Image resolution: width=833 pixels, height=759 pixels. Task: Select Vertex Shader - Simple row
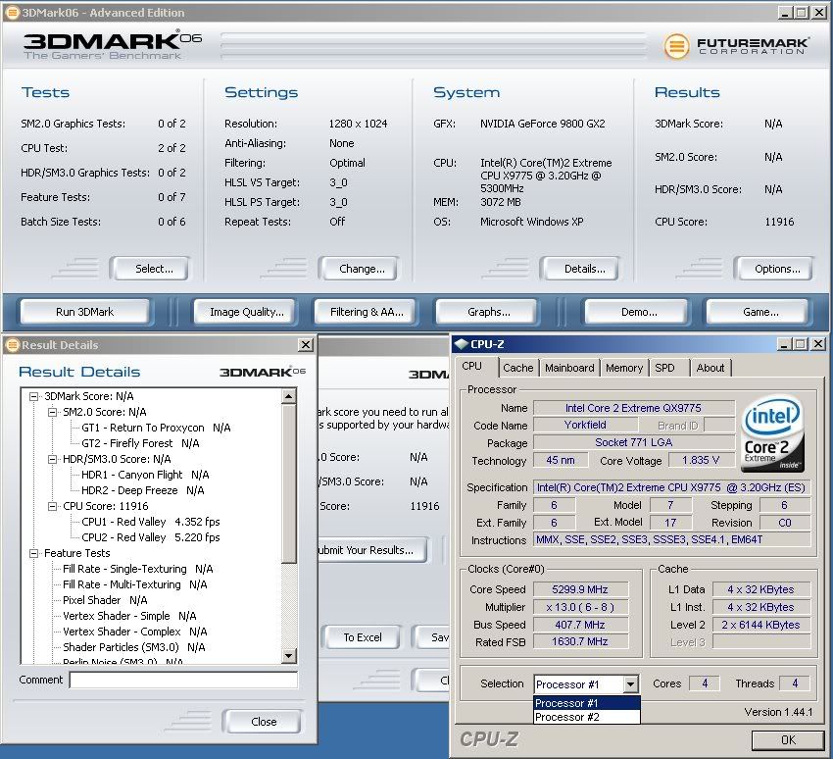point(129,616)
